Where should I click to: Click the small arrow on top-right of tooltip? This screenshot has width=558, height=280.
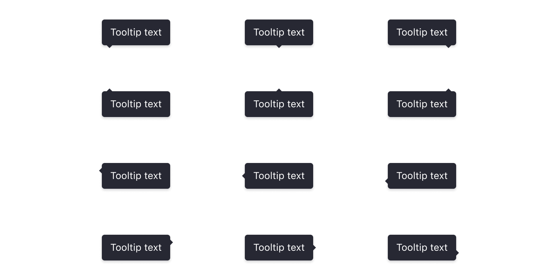tap(448, 90)
